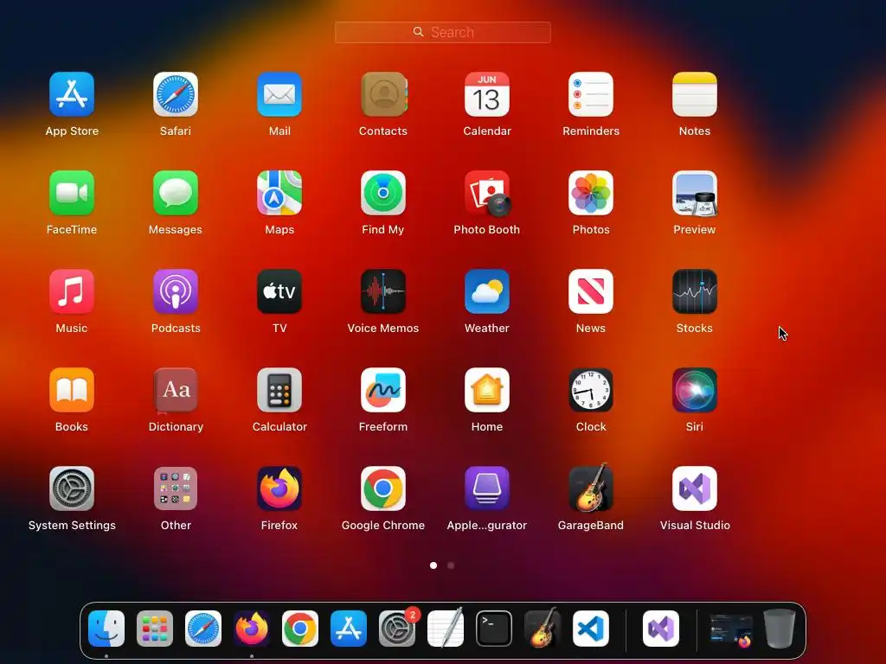Open the Home app
The image size is (886, 664).
[x=487, y=390]
